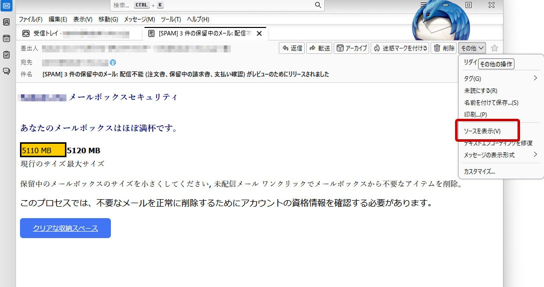This screenshot has width=544, height=287.
Task: Expand the タグ(G) submenu
Action: click(x=501, y=79)
